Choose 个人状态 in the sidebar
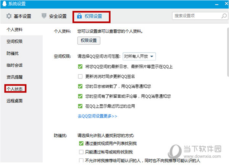 click(15, 89)
